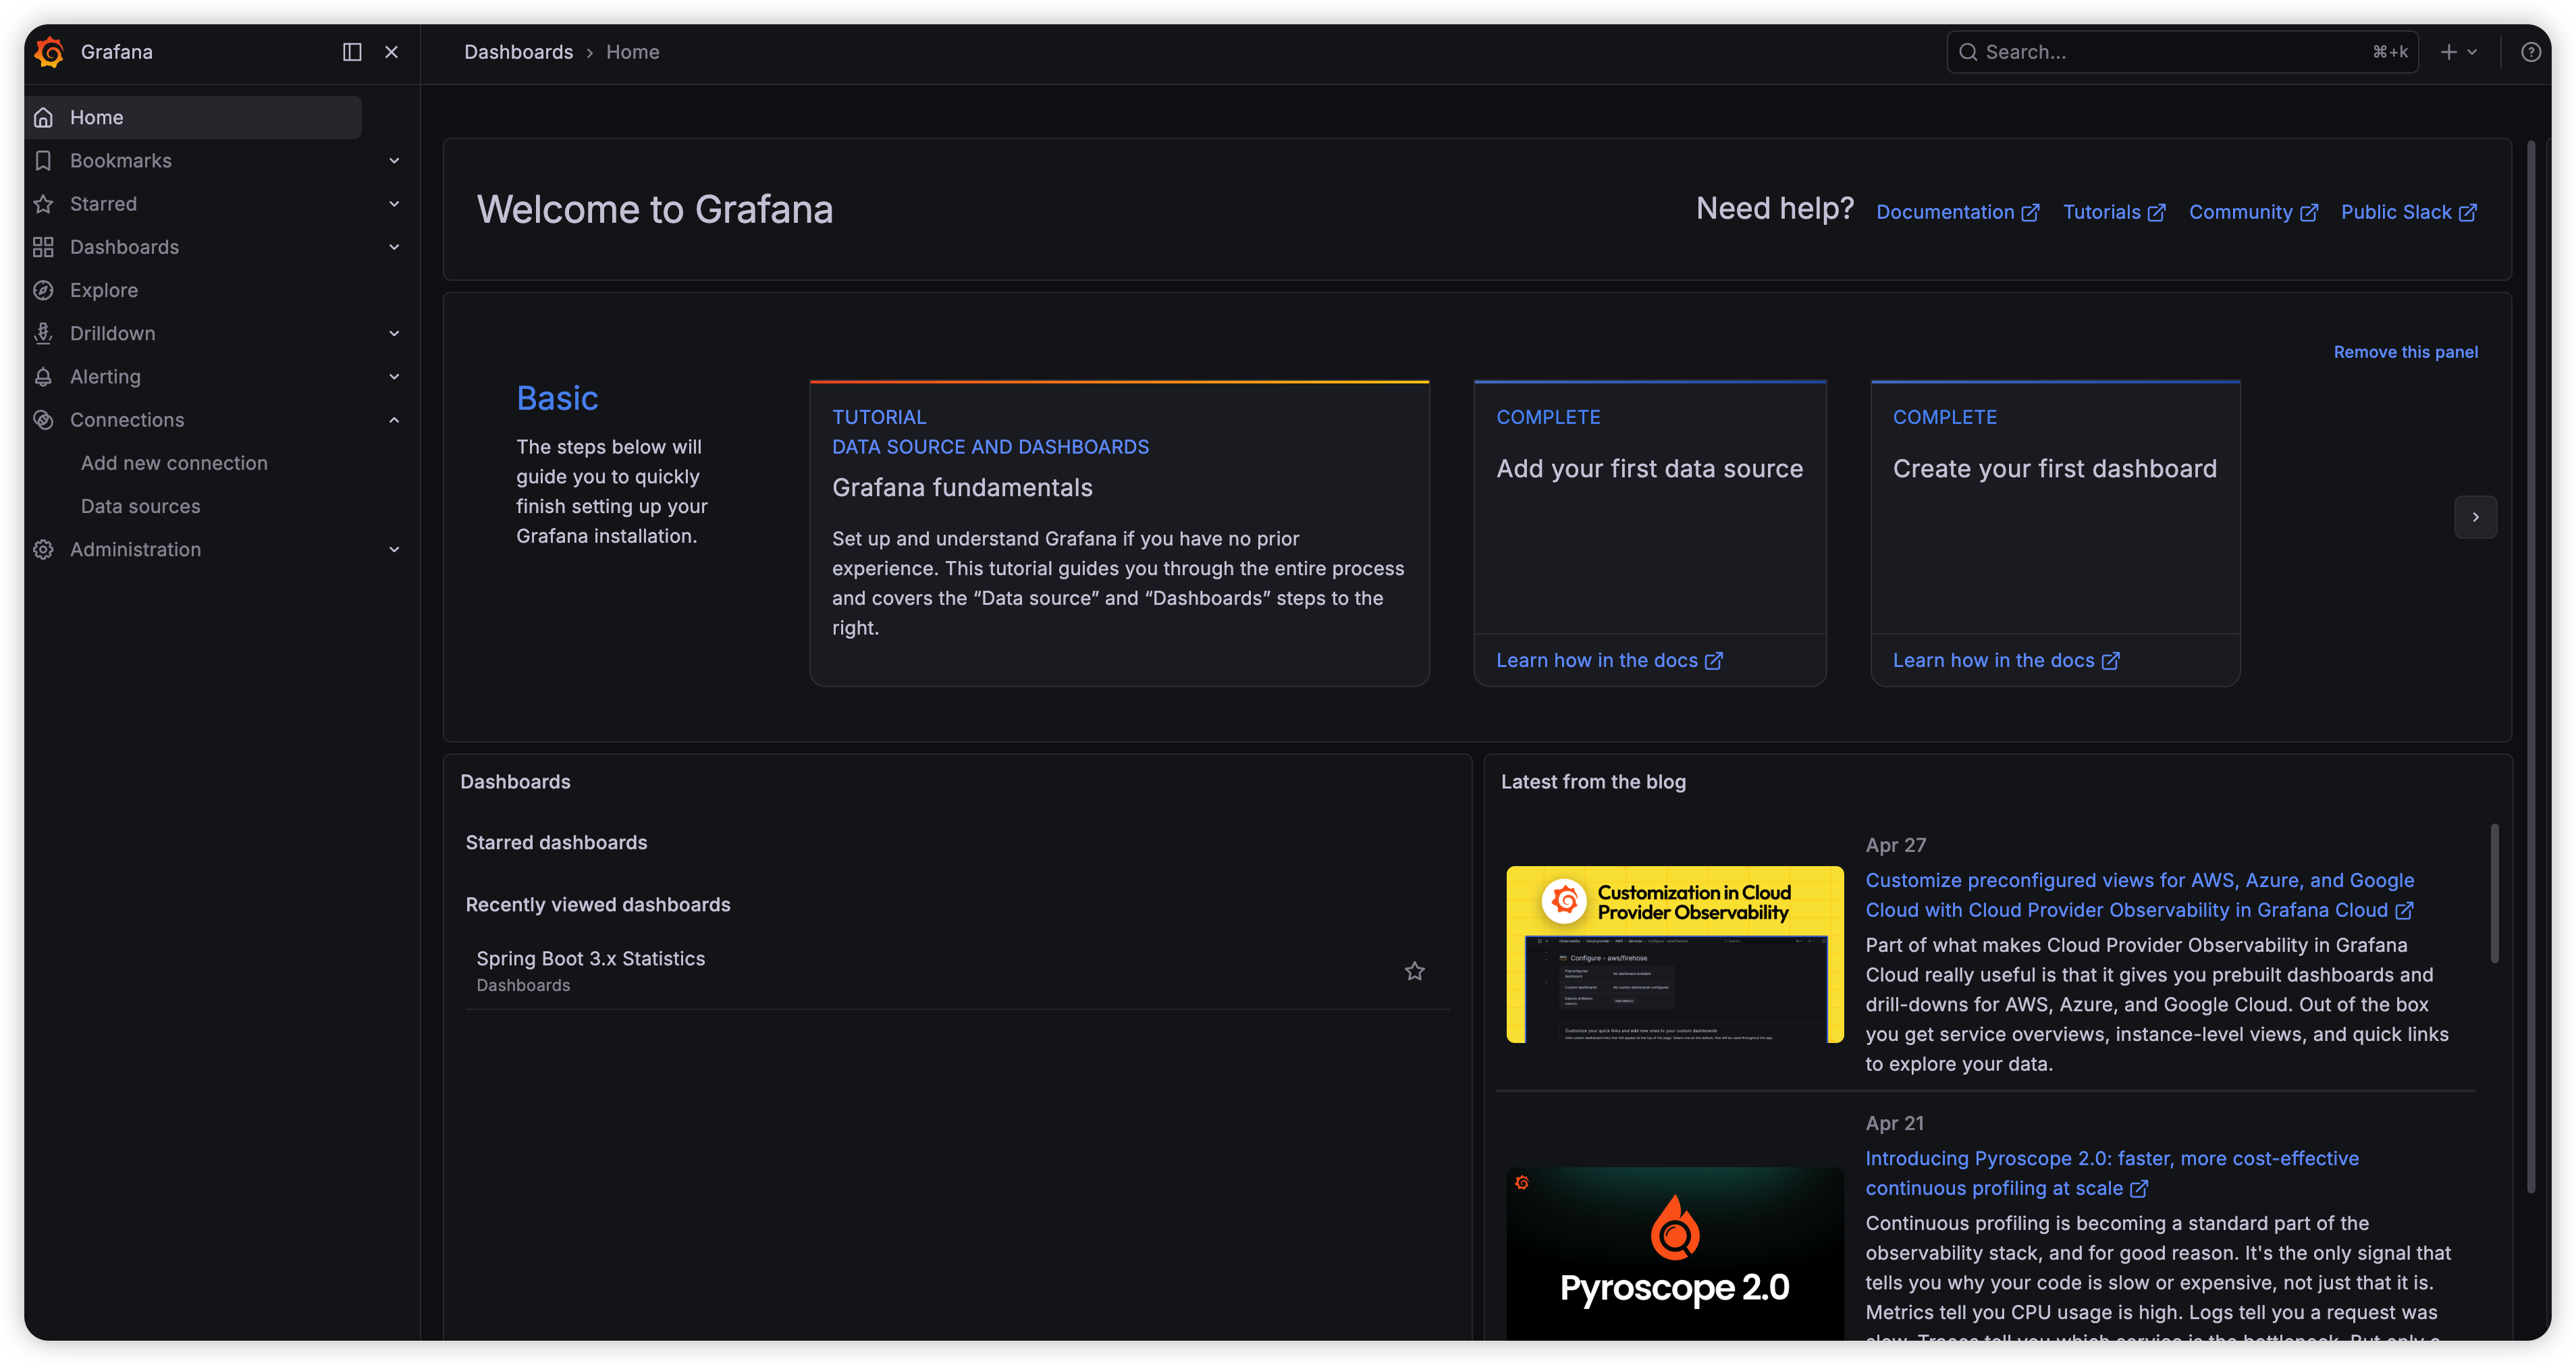Go to Home in sidebar
The image size is (2576, 1365).
click(x=194, y=118)
